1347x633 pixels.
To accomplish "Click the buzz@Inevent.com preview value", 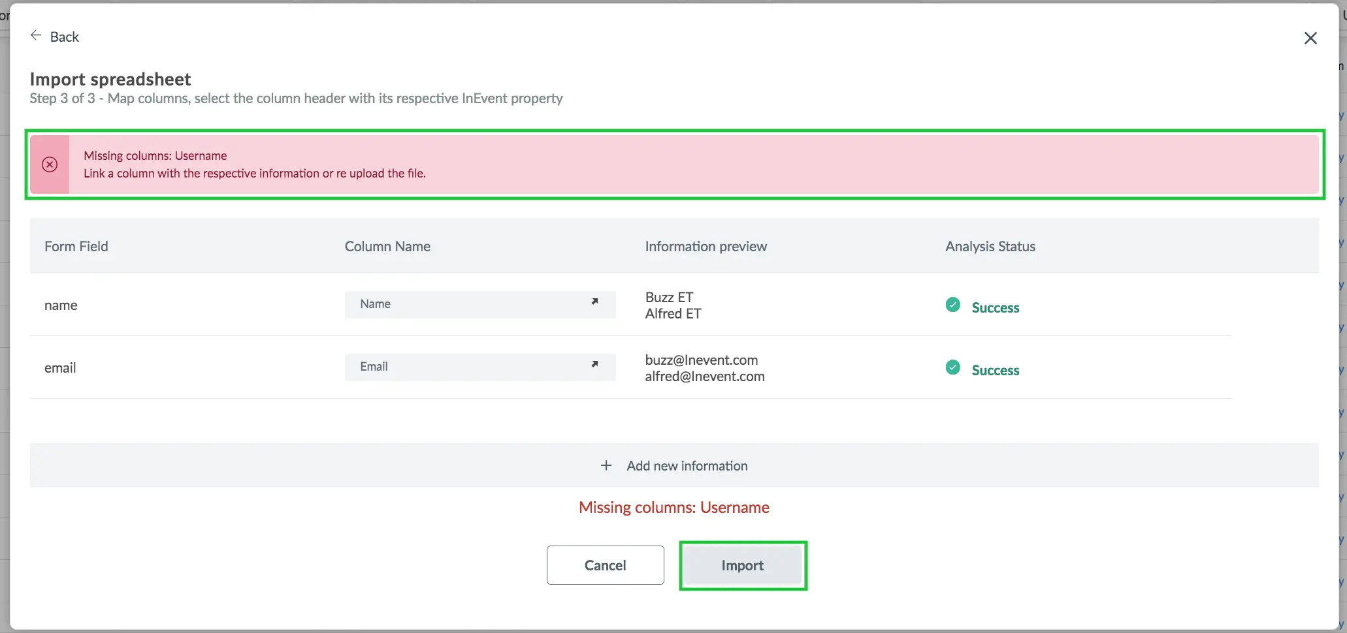I will [702, 360].
